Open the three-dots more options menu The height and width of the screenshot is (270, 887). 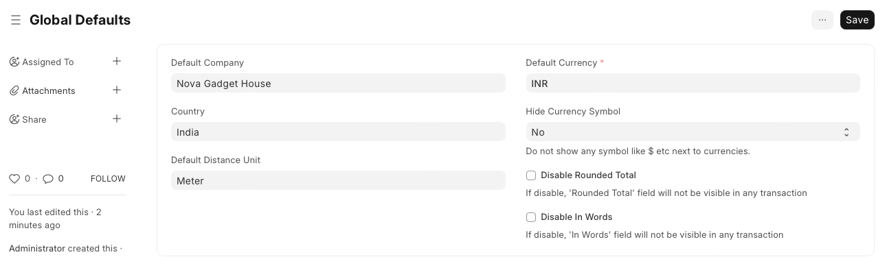pyautogui.click(x=822, y=20)
